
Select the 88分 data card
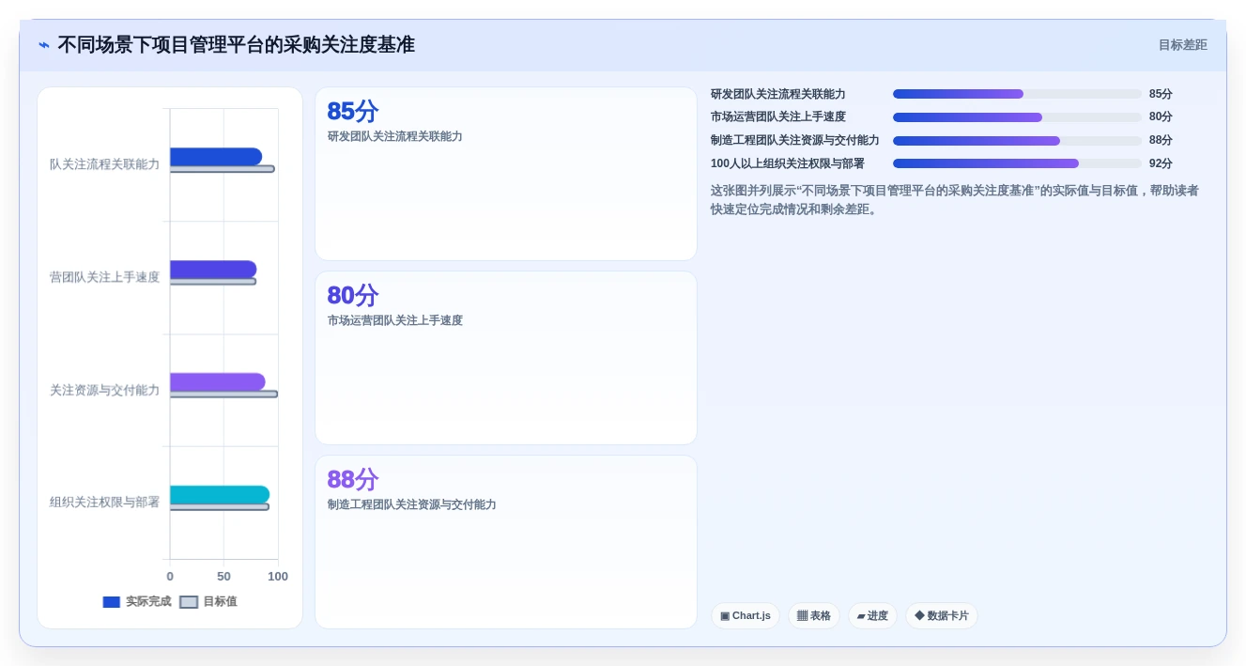[x=506, y=542]
